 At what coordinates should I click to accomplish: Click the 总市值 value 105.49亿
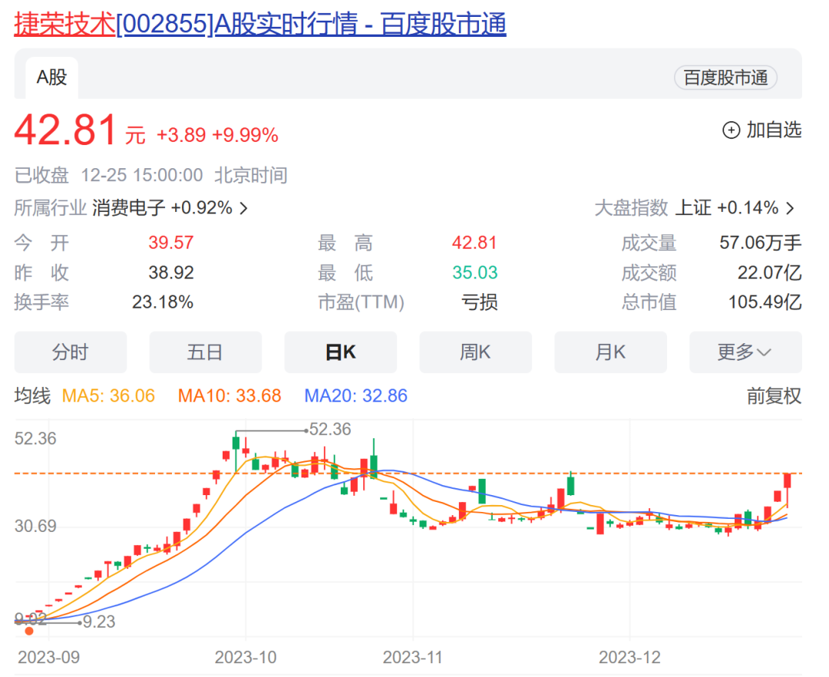(x=765, y=302)
